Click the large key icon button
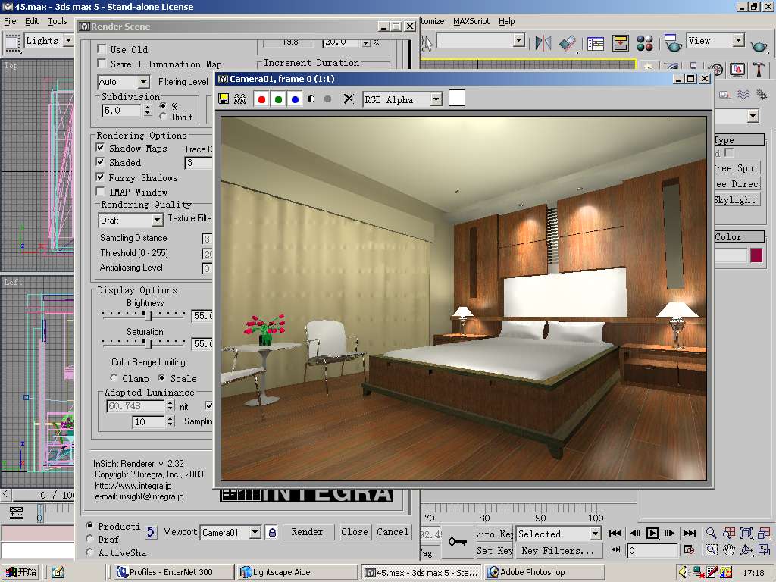This screenshot has height=582, width=776. (457, 541)
